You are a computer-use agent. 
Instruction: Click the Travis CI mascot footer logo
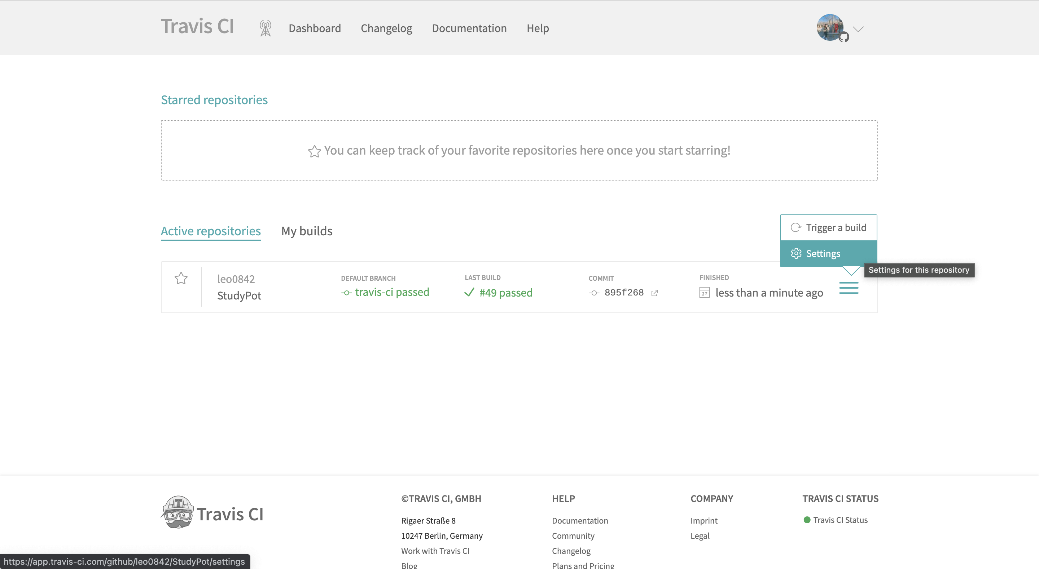click(177, 512)
